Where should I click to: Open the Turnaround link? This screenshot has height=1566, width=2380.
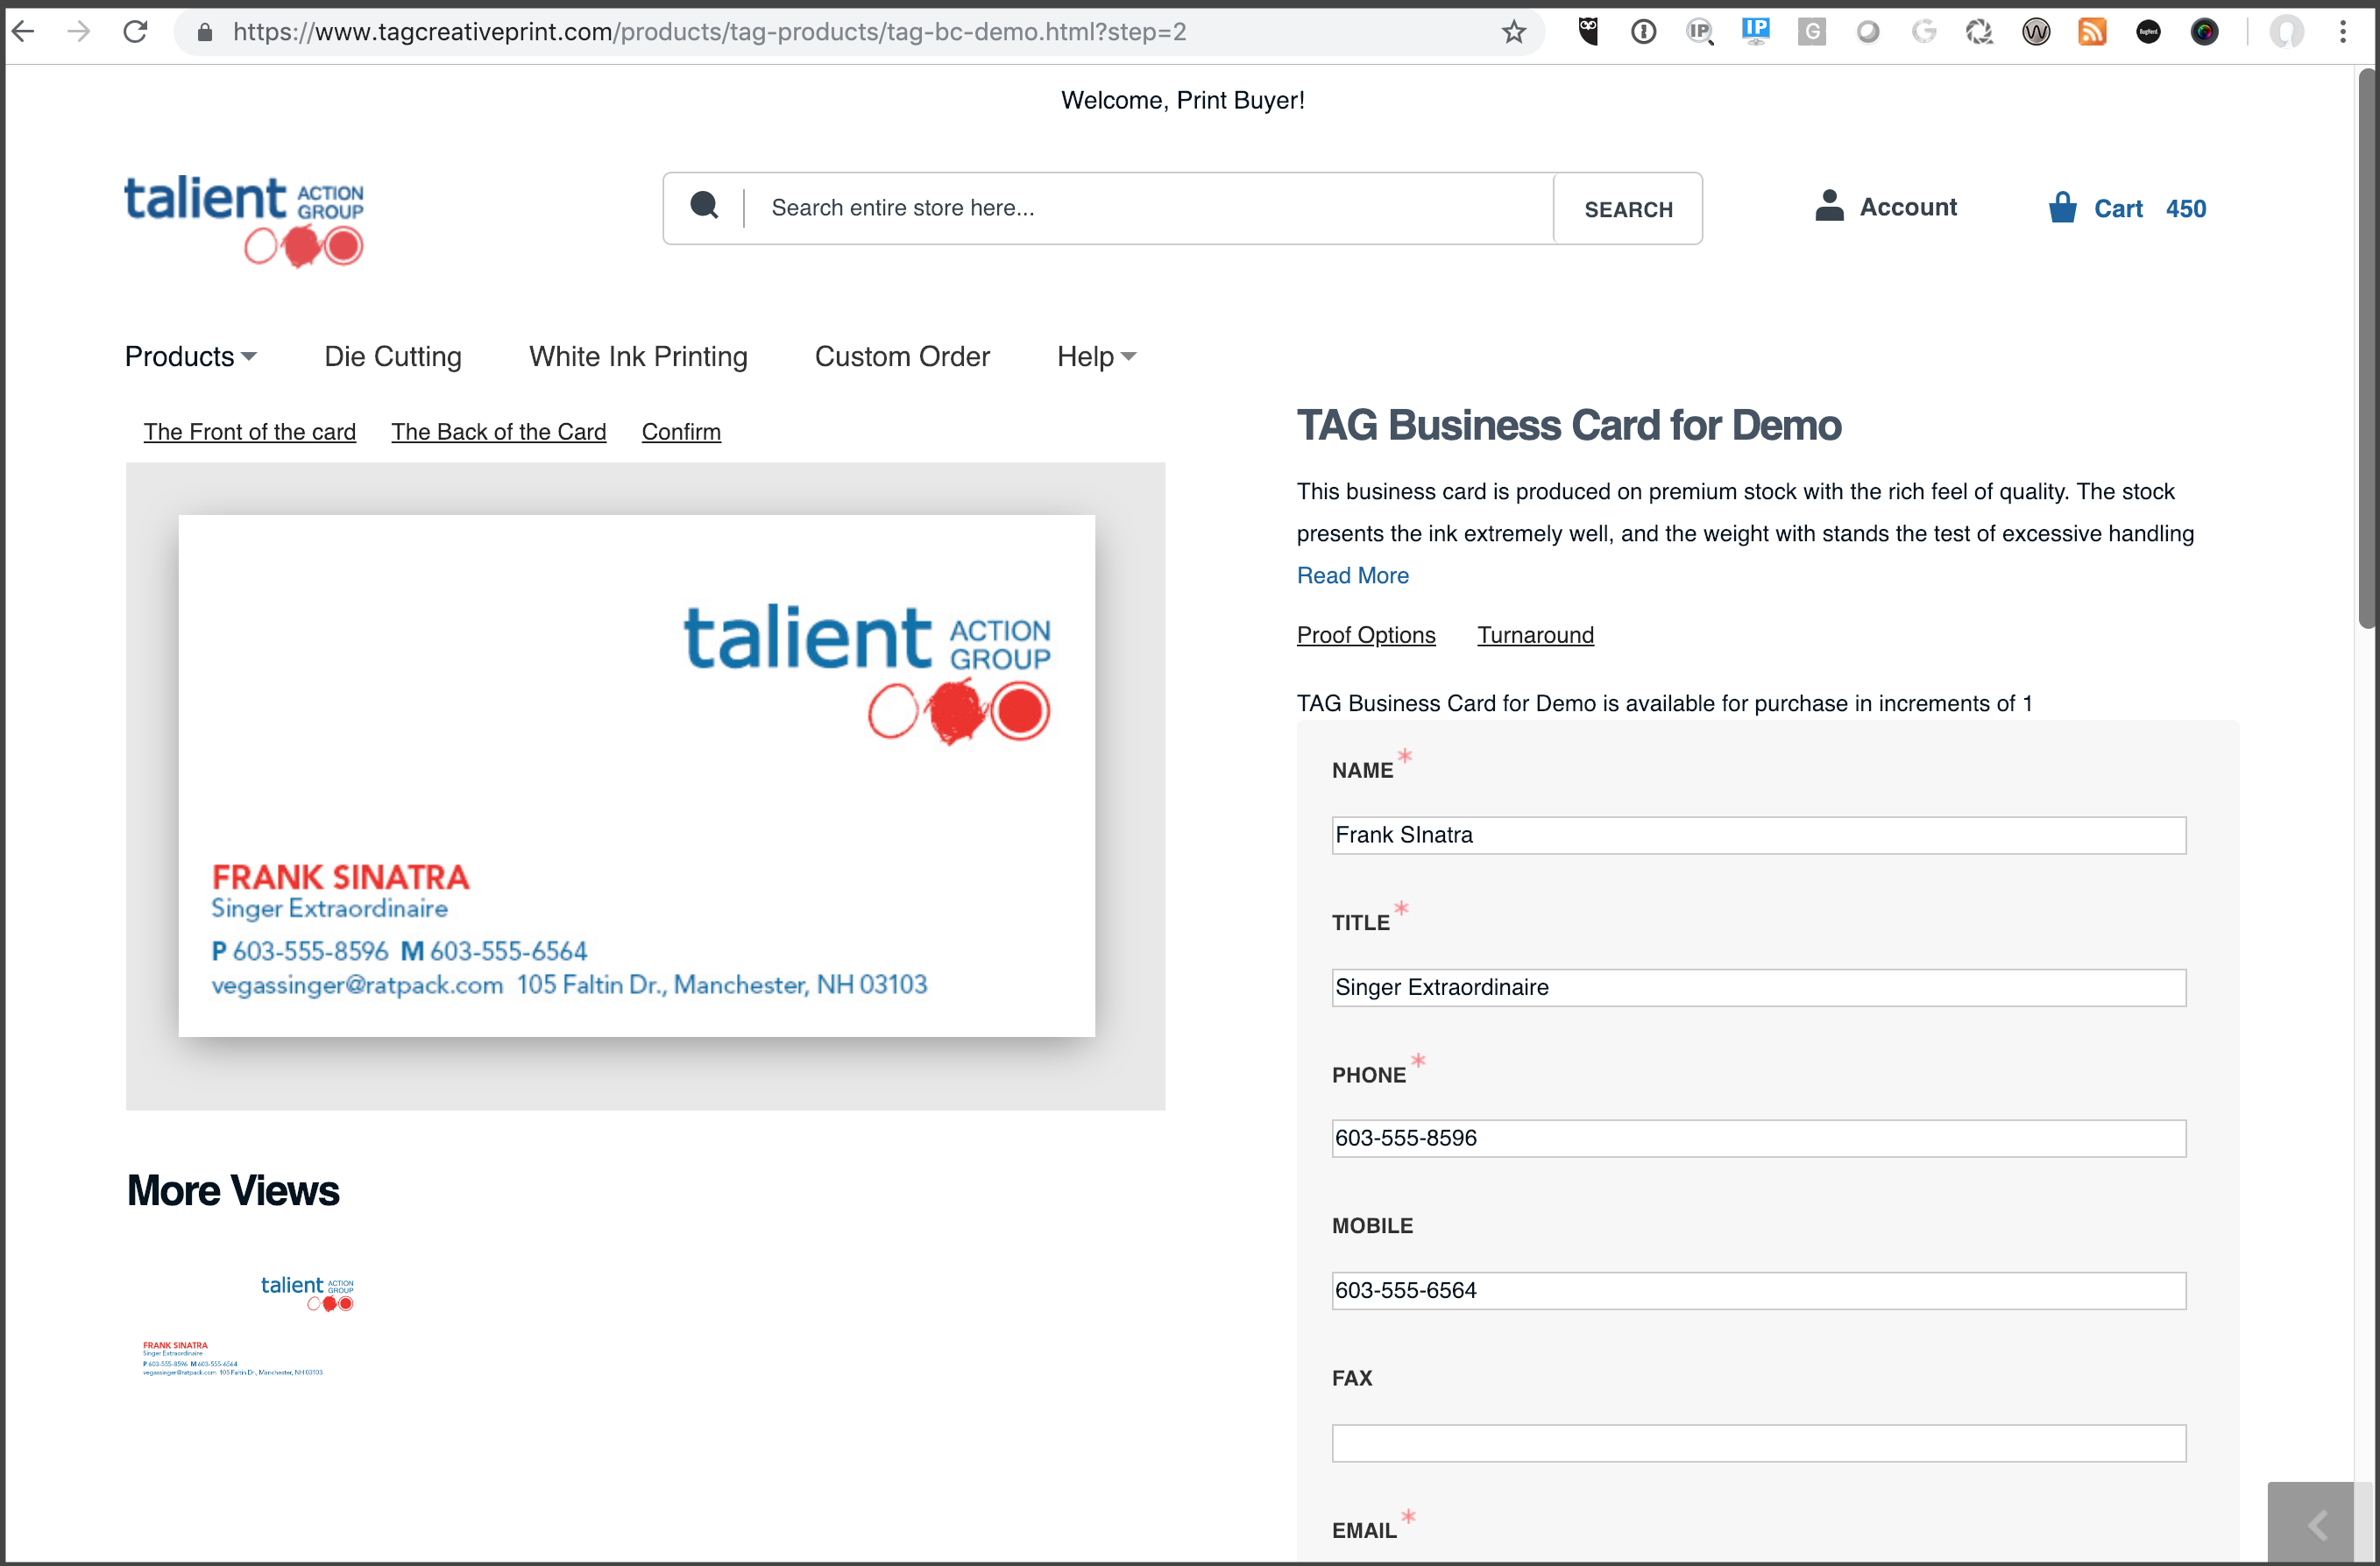[1535, 635]
